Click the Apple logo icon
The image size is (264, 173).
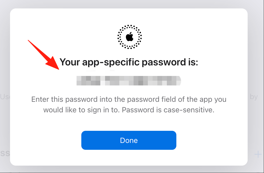coord(129,37)
